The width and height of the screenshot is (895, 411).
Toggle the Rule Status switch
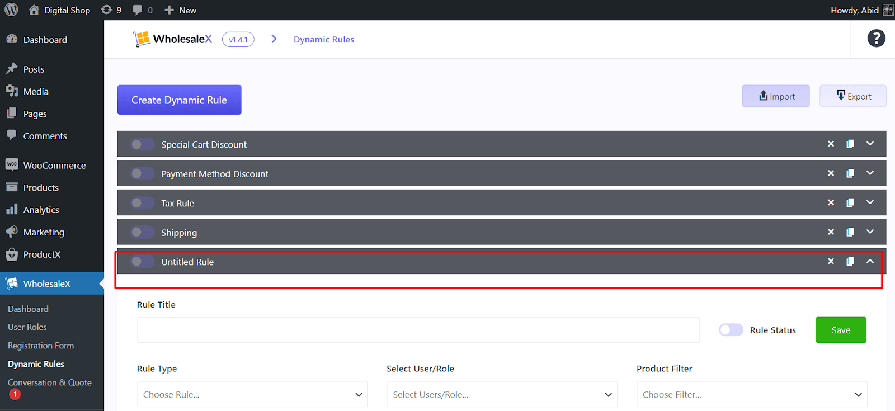coord(731,330)
